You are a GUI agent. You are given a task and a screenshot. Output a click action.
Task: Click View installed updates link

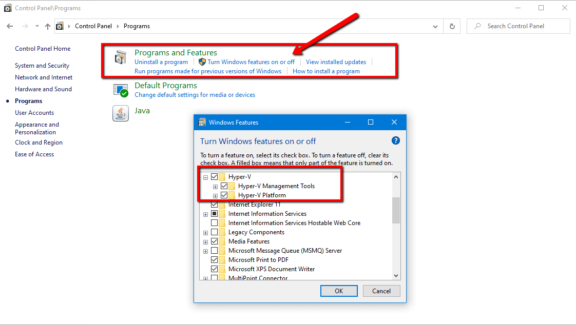pos(336,62)
